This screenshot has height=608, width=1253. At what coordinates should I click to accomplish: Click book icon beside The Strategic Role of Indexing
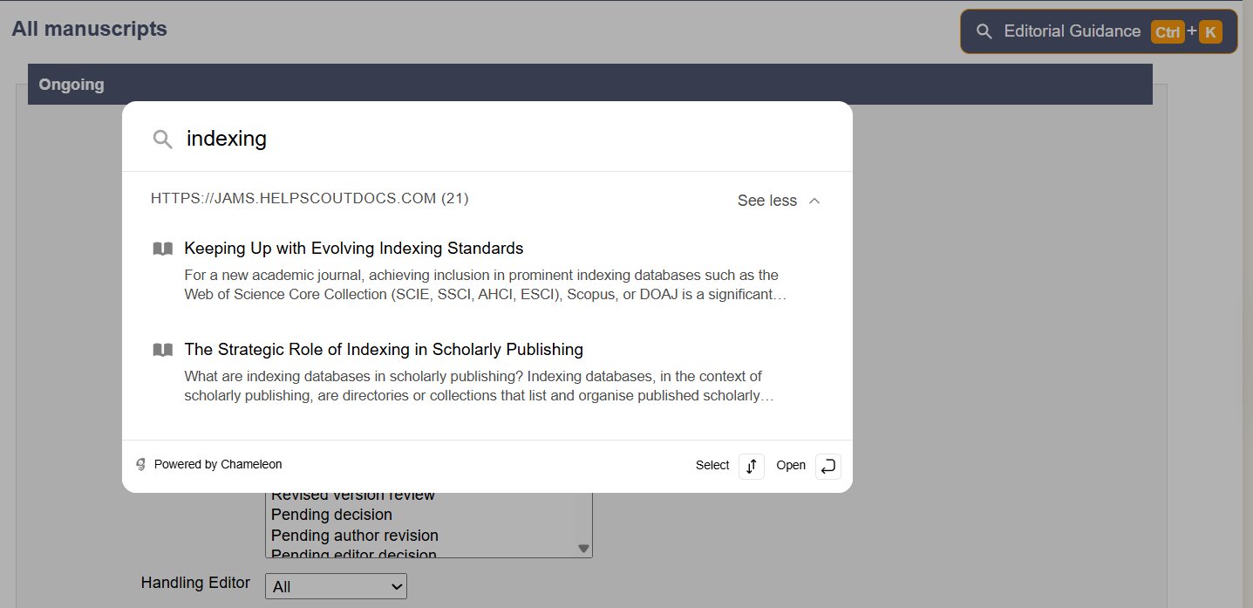click(x=162, y=350)
